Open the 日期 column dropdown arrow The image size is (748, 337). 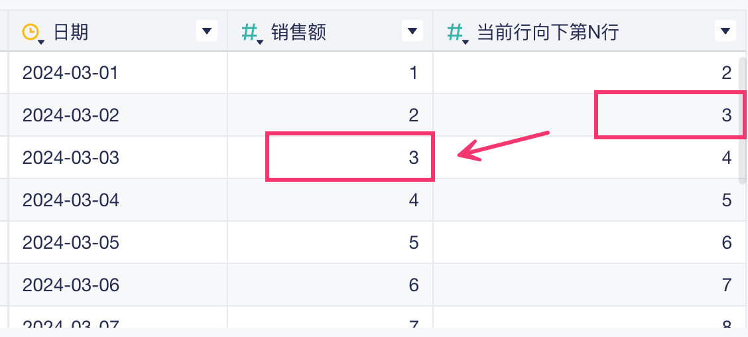coord(207,31)
